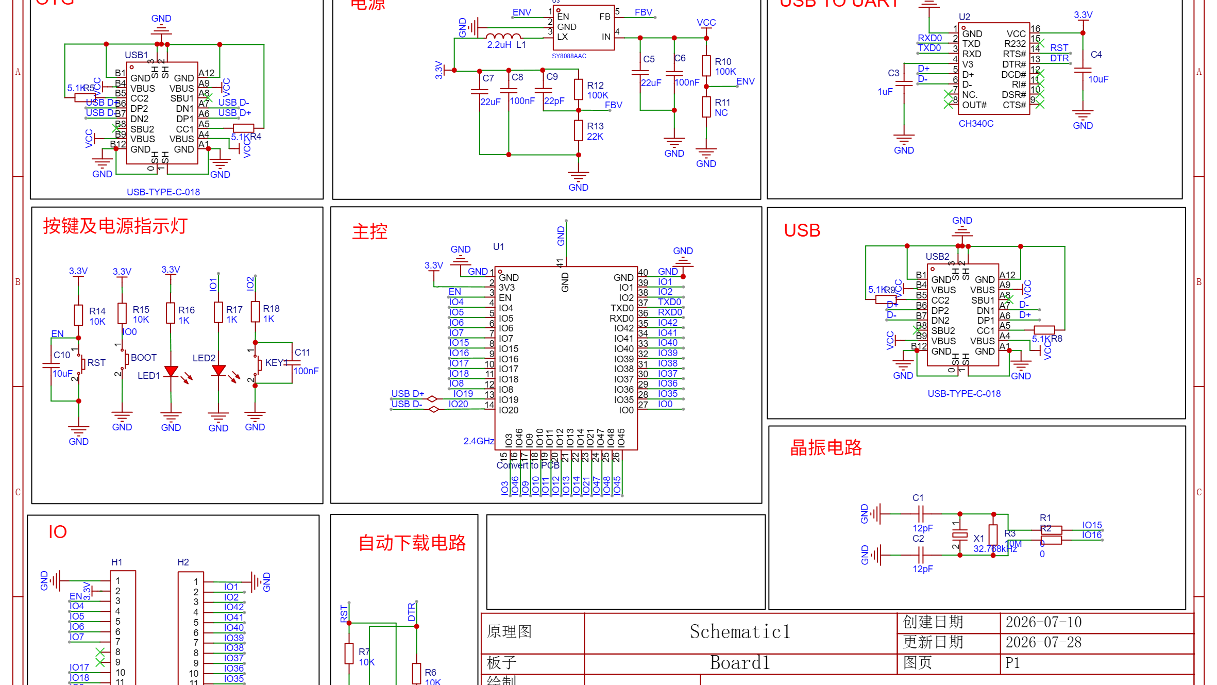
Task: Click the LED1 diode symbol
Action: (x=172, y=372)
